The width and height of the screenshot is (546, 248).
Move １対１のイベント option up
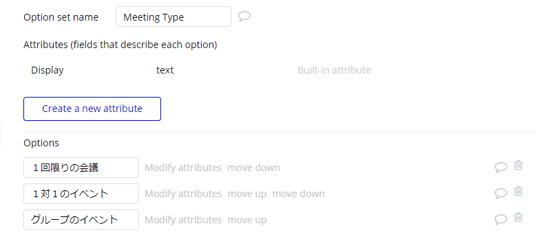(247, 194)
